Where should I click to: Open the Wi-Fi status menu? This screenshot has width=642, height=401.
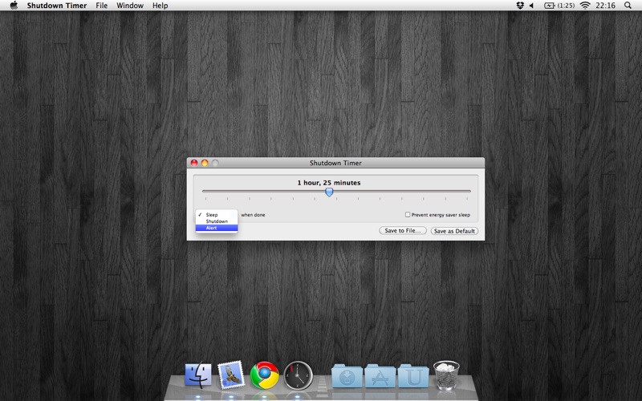[585, 6]
